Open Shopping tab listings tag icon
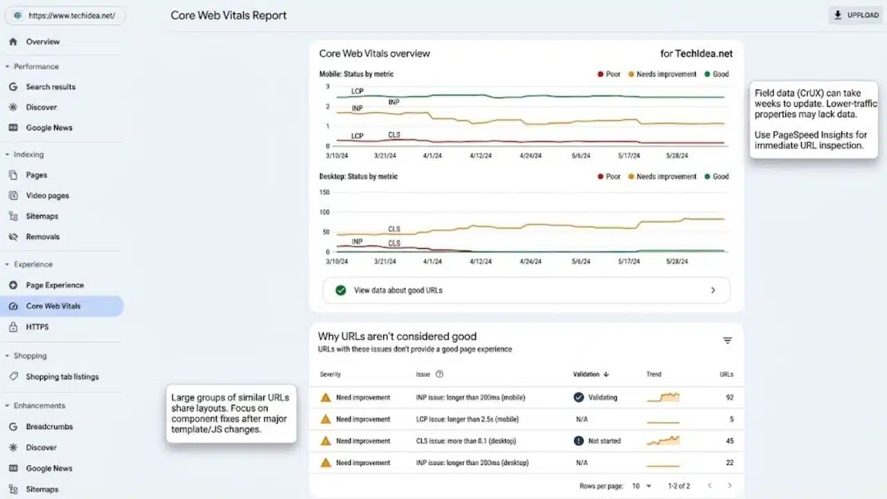 (x=12, y=376)
